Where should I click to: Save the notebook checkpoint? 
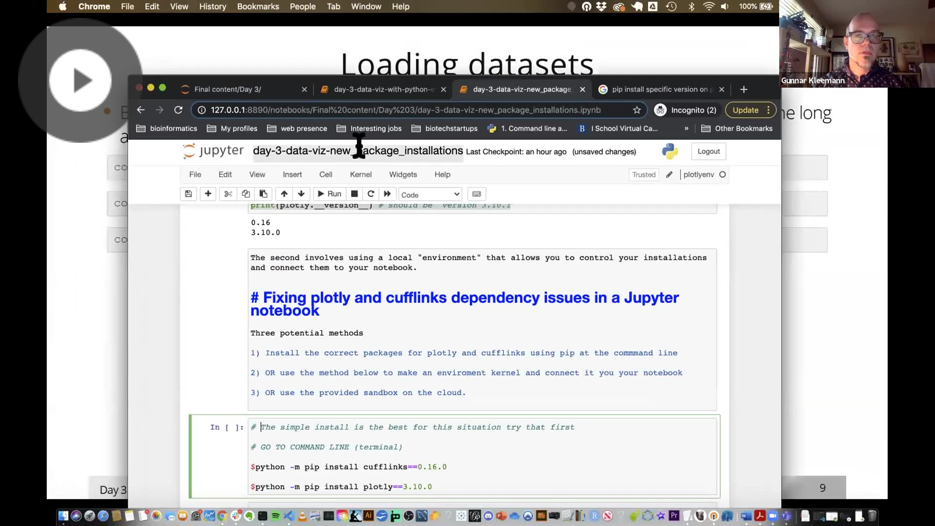click(x=188, y=194)
